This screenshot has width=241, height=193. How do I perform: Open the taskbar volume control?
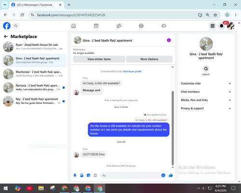click(x=204, y=188)
